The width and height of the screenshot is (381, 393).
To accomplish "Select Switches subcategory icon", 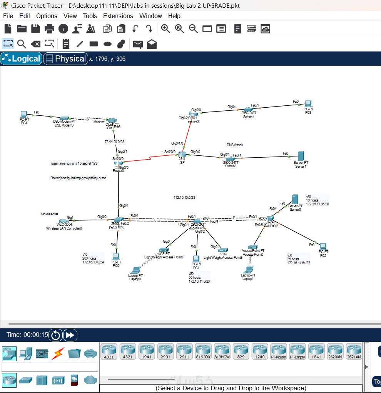I will tap(25, 380).
